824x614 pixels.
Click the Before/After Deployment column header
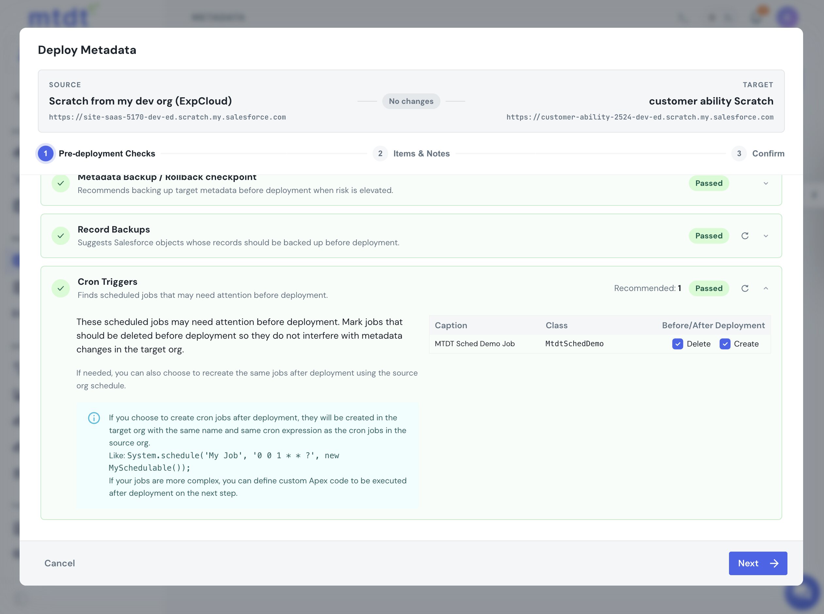click(x=713, y=325)
